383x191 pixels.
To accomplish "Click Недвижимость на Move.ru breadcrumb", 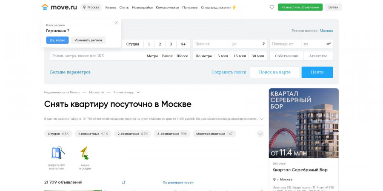I will coord(62,93).
